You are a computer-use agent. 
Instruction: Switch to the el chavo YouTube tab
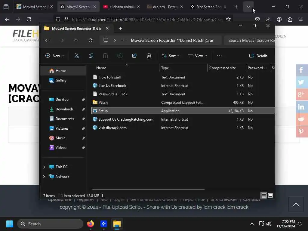(122, 7)
